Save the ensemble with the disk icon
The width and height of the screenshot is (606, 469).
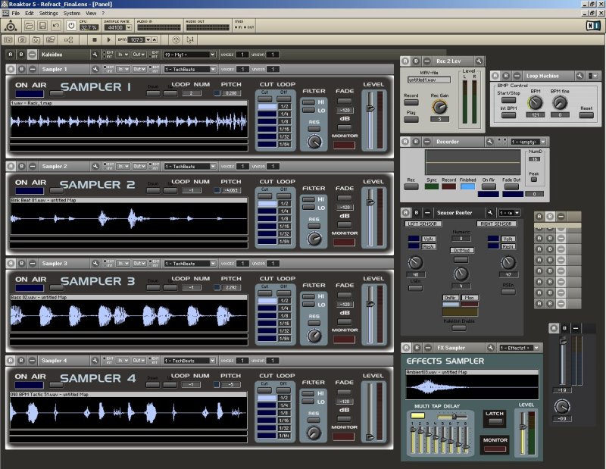point(42,26)
